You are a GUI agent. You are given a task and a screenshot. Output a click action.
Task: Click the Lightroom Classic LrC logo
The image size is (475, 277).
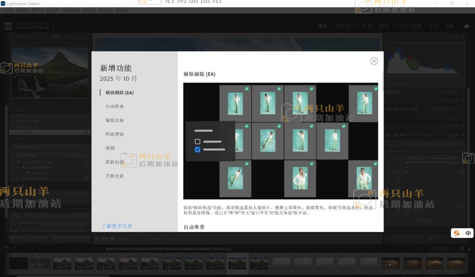(8, 26)
